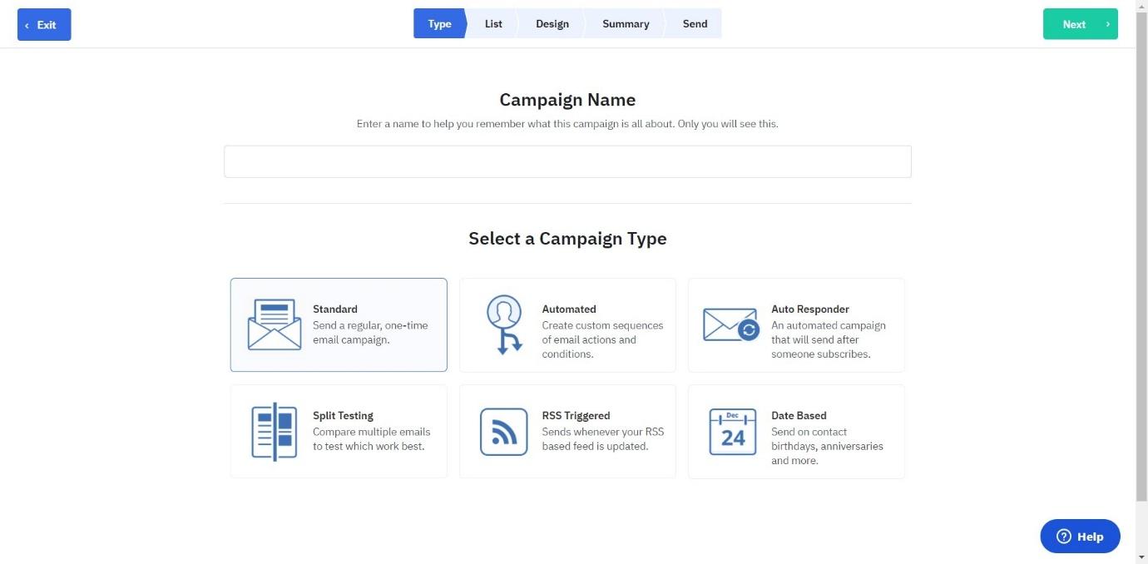Viewport: 1148px width, 564px height.
Task: Click the green Next button
Action: pos(1081,24)
